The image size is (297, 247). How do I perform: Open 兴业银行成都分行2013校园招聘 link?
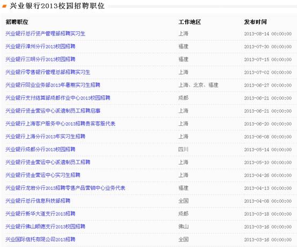(40, 150)
